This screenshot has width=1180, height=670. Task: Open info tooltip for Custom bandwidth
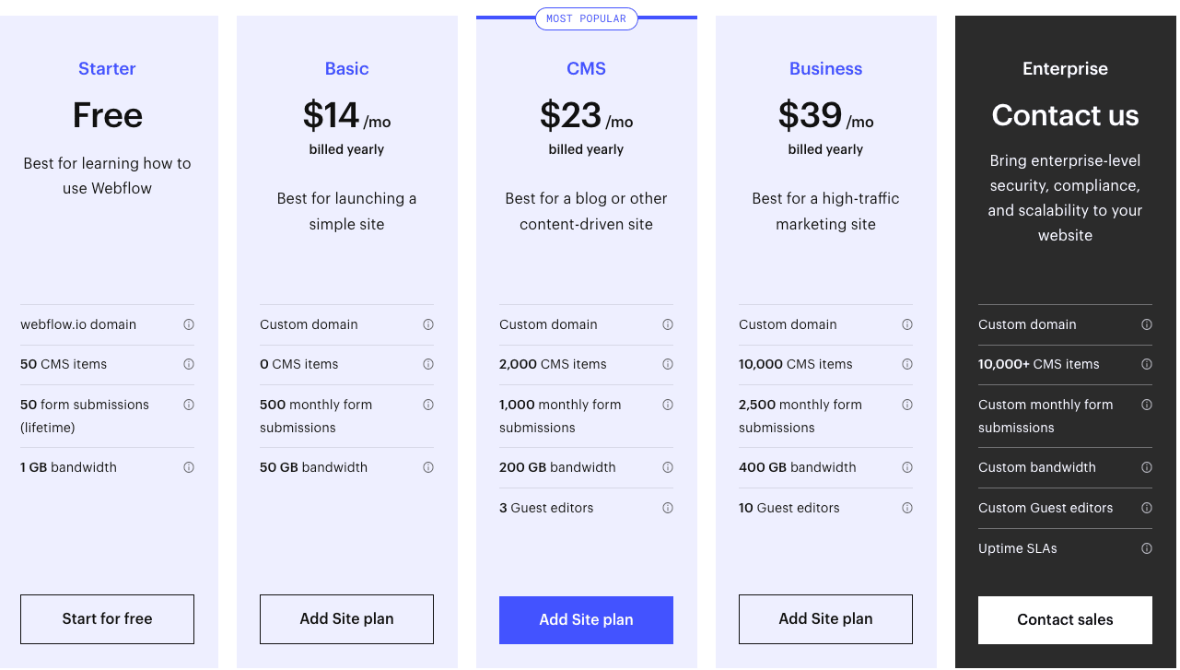coord(1147,467)
